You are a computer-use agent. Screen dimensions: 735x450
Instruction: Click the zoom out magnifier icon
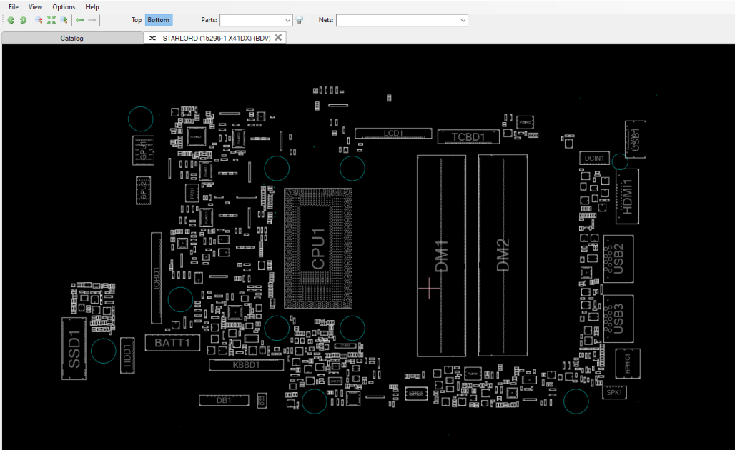click(39, 20)
